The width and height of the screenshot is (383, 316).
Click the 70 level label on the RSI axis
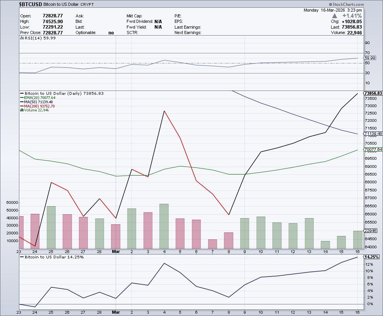tap(367, 53)
